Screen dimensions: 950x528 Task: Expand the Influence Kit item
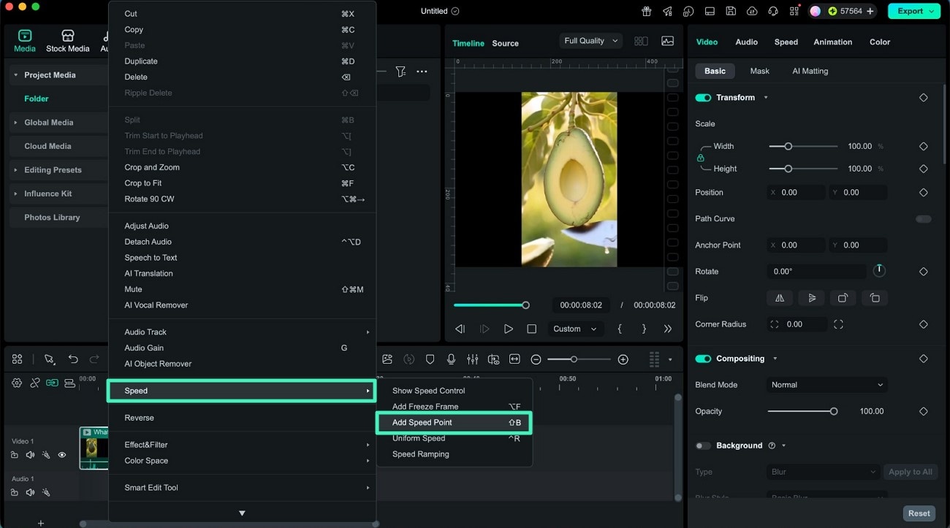(16, 194)
